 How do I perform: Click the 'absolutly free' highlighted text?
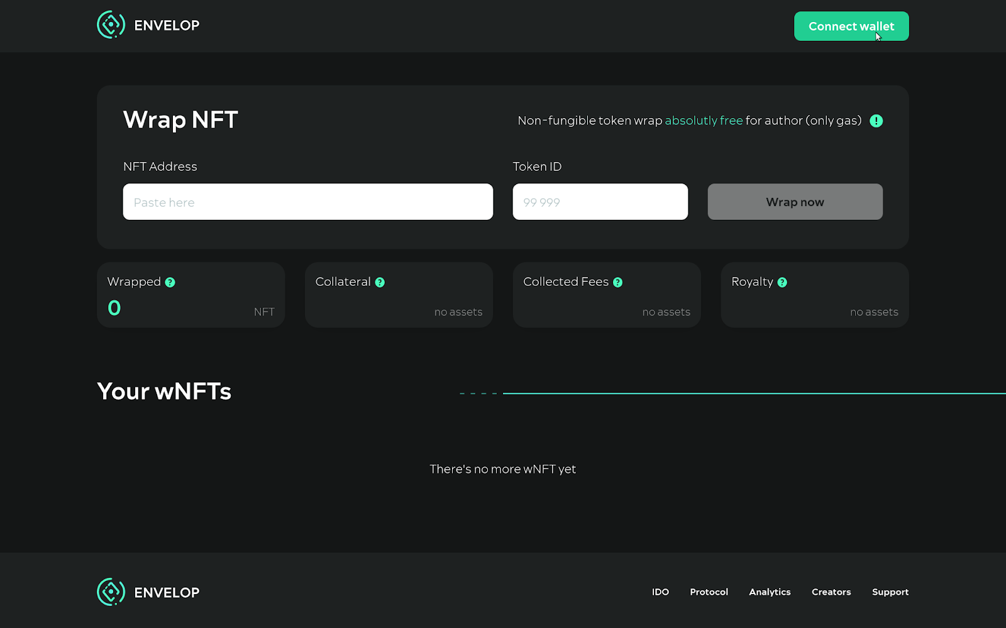(704, 121)
